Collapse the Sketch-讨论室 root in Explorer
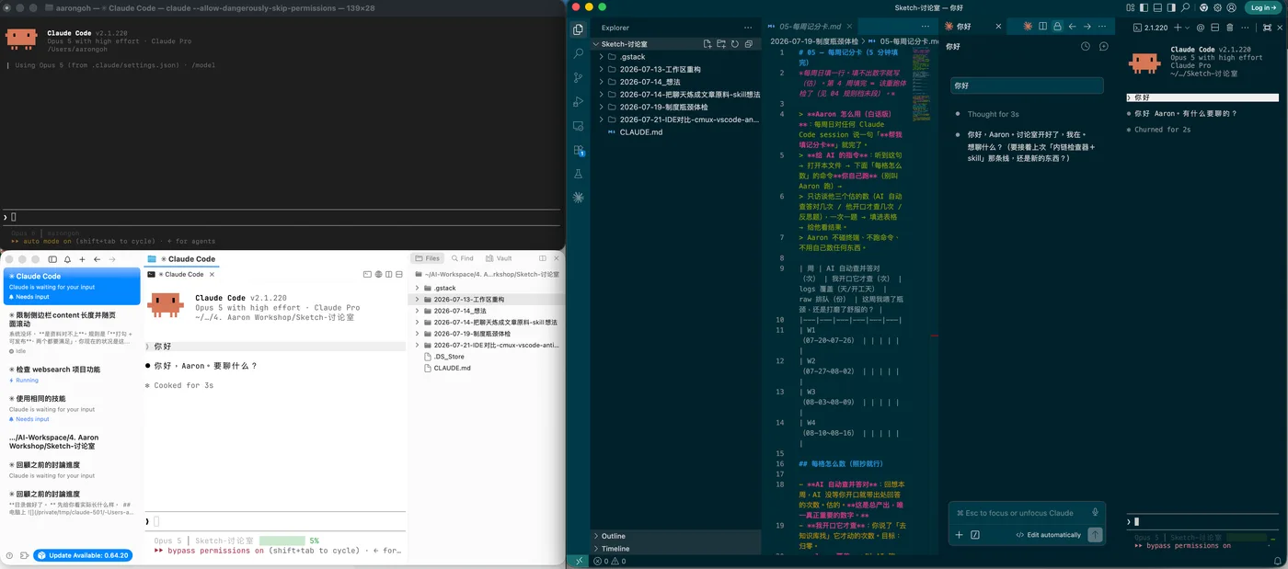1288x569 pixels. pyautogui.click(x=595, y=44)
